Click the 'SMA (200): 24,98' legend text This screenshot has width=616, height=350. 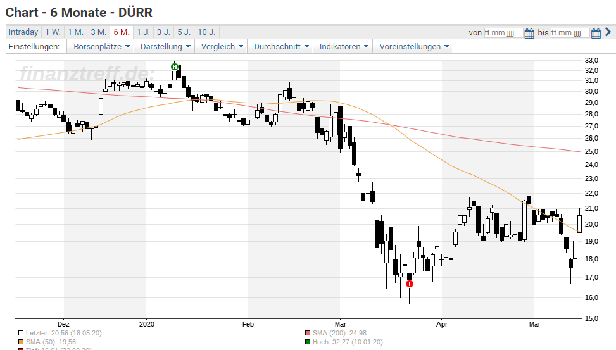pyautogui.click(x=339, y=333)
